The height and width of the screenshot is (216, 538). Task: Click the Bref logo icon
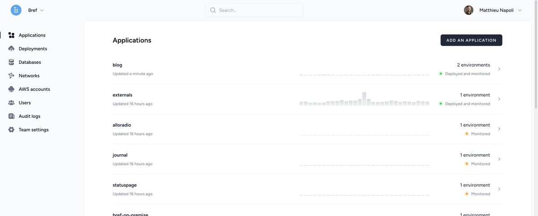[16, 10]
